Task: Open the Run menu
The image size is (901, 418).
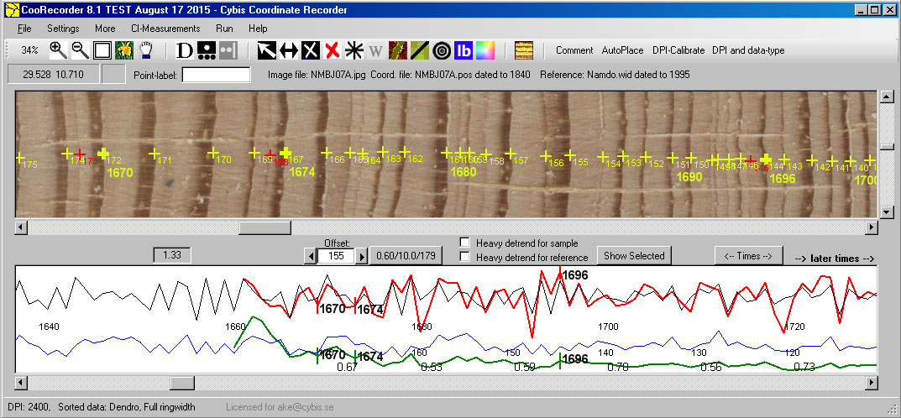Action: (224, 29)
